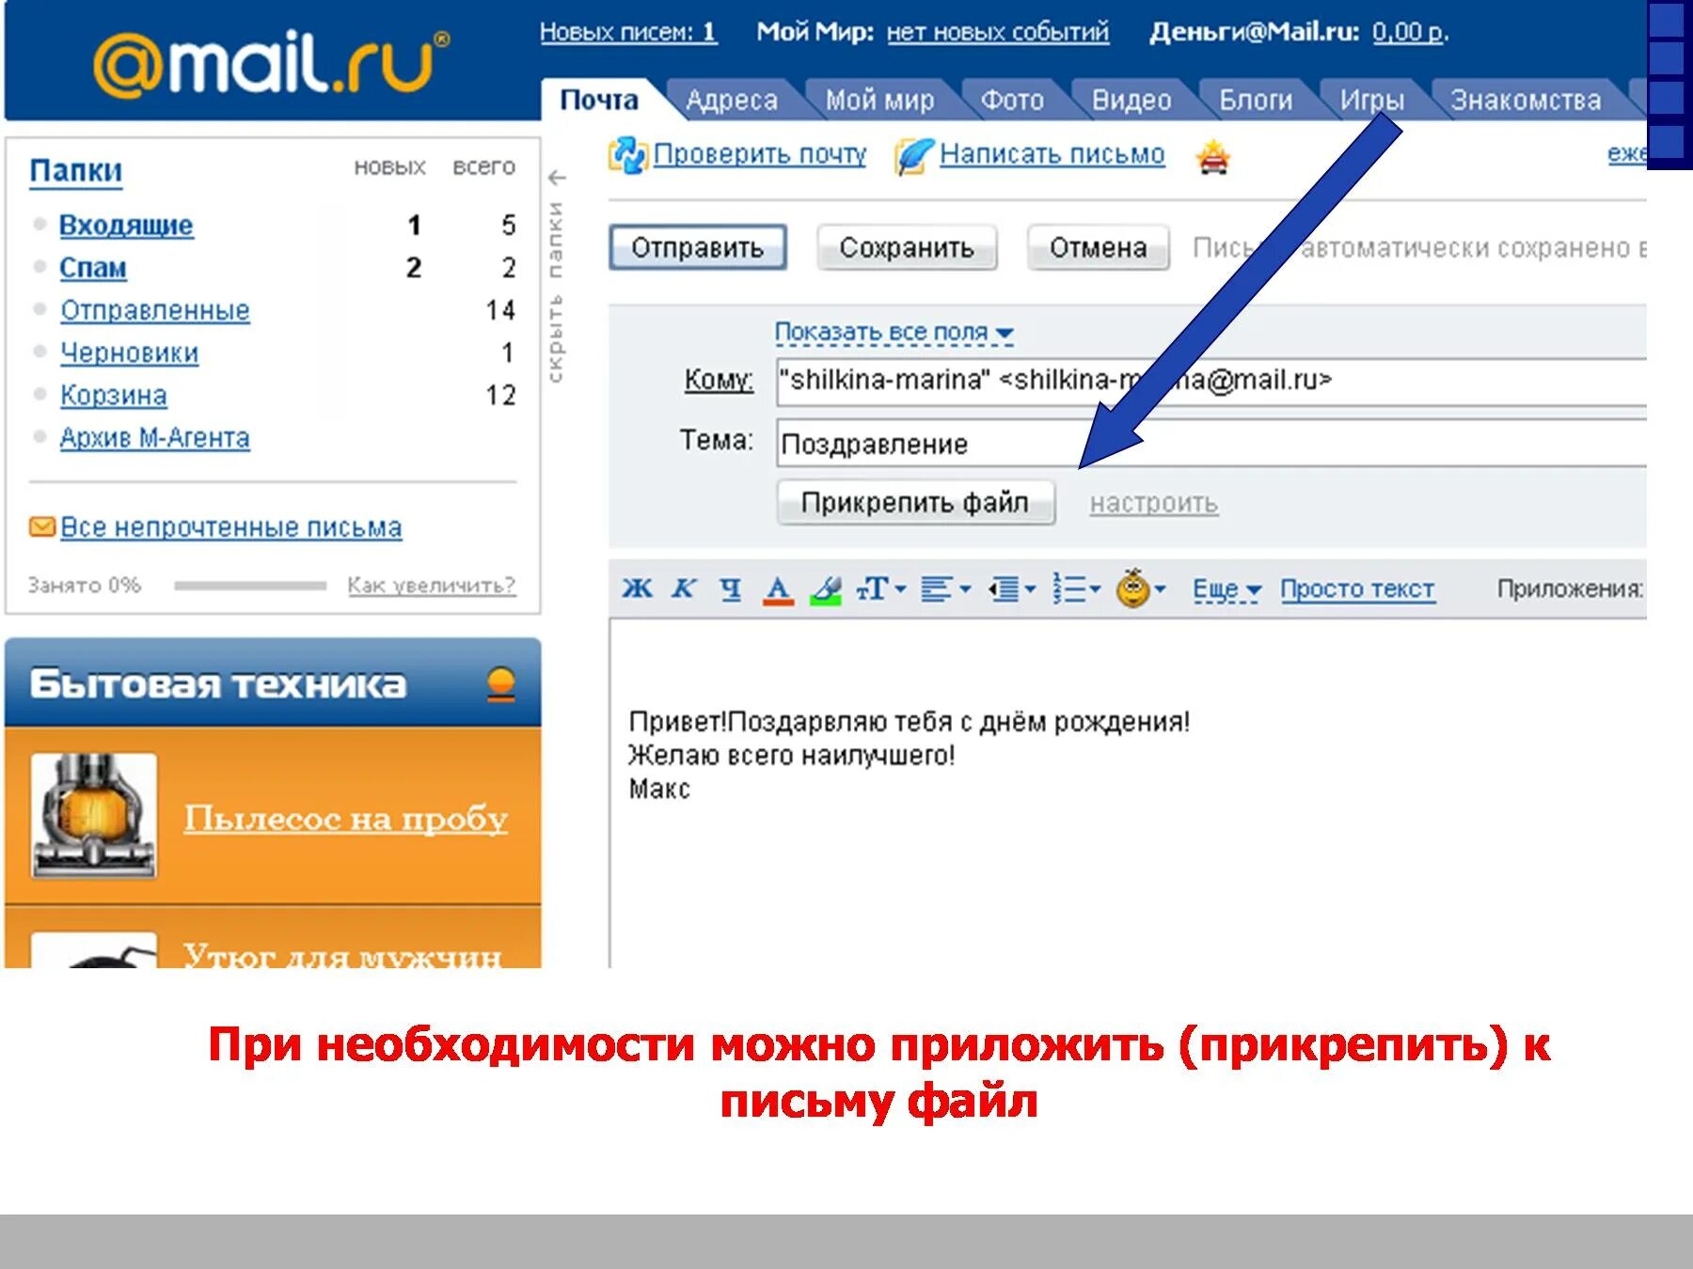
Task: Open the font size T dropdown
Action: coord(880,589)
